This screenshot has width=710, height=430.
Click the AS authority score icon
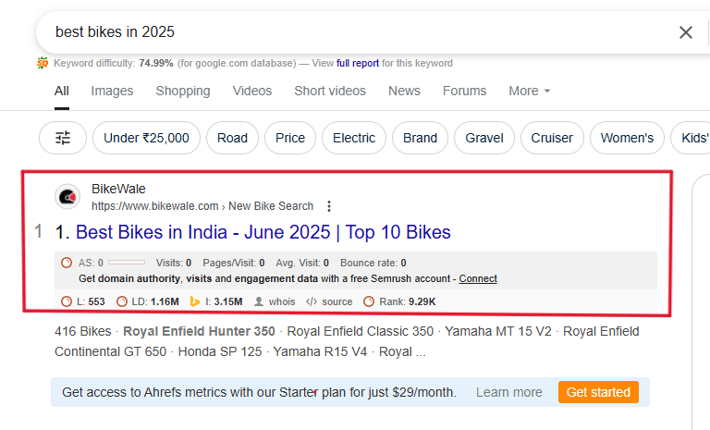[67, 263]
